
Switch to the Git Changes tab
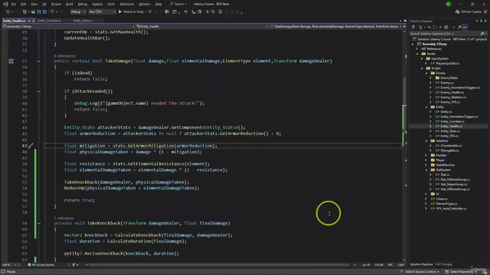point(444,264)
